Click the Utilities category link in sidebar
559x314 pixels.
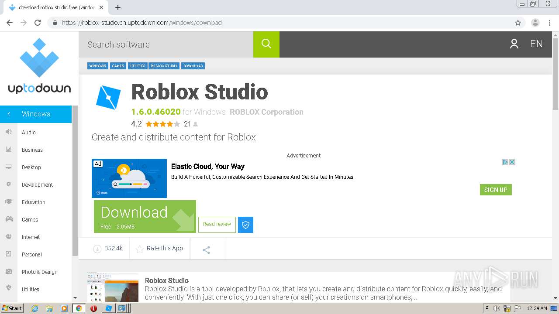tap(31, 289)
